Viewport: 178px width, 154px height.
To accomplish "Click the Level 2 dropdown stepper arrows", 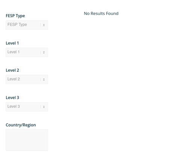I will coord(44,80).
